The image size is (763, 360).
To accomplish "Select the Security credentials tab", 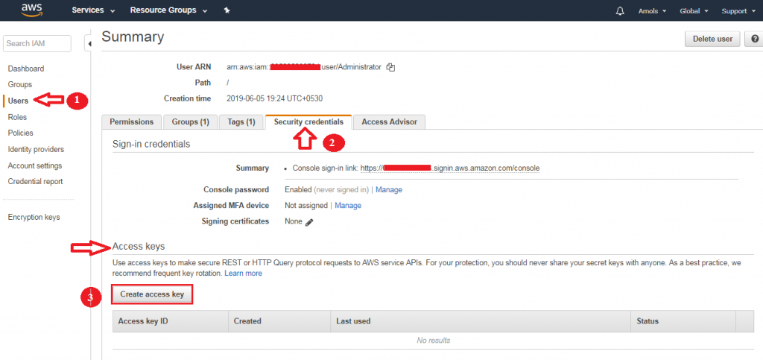I will point(308,122).
